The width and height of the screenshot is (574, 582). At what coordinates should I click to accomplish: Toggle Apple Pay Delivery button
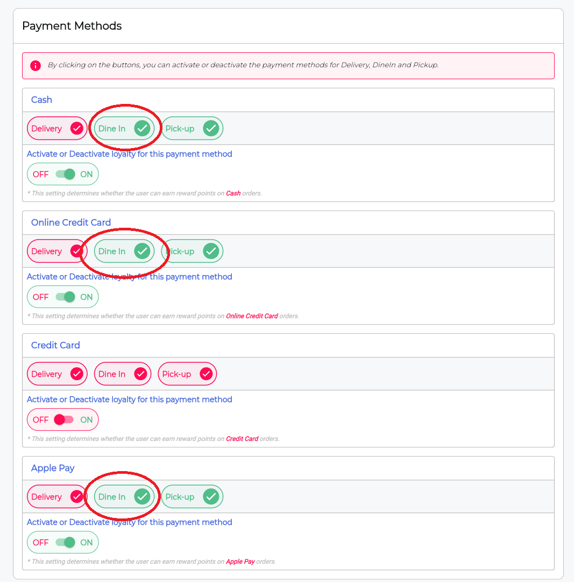[57, 496]
